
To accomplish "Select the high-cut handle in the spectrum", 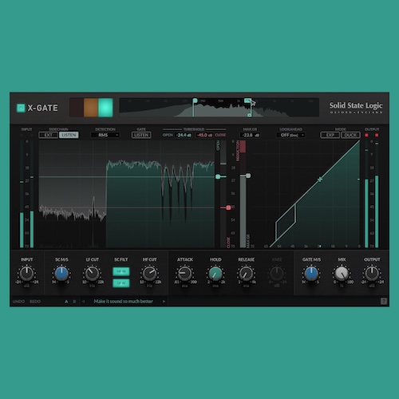I will (x=247, y=101).
